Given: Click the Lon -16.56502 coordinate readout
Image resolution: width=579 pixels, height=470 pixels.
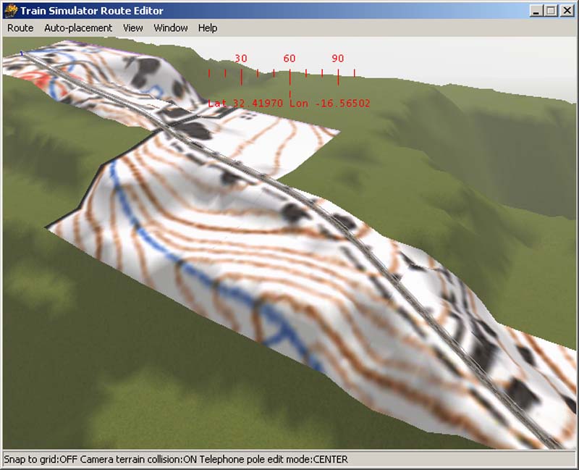Looking at the screenshot, I should [329, 103].
